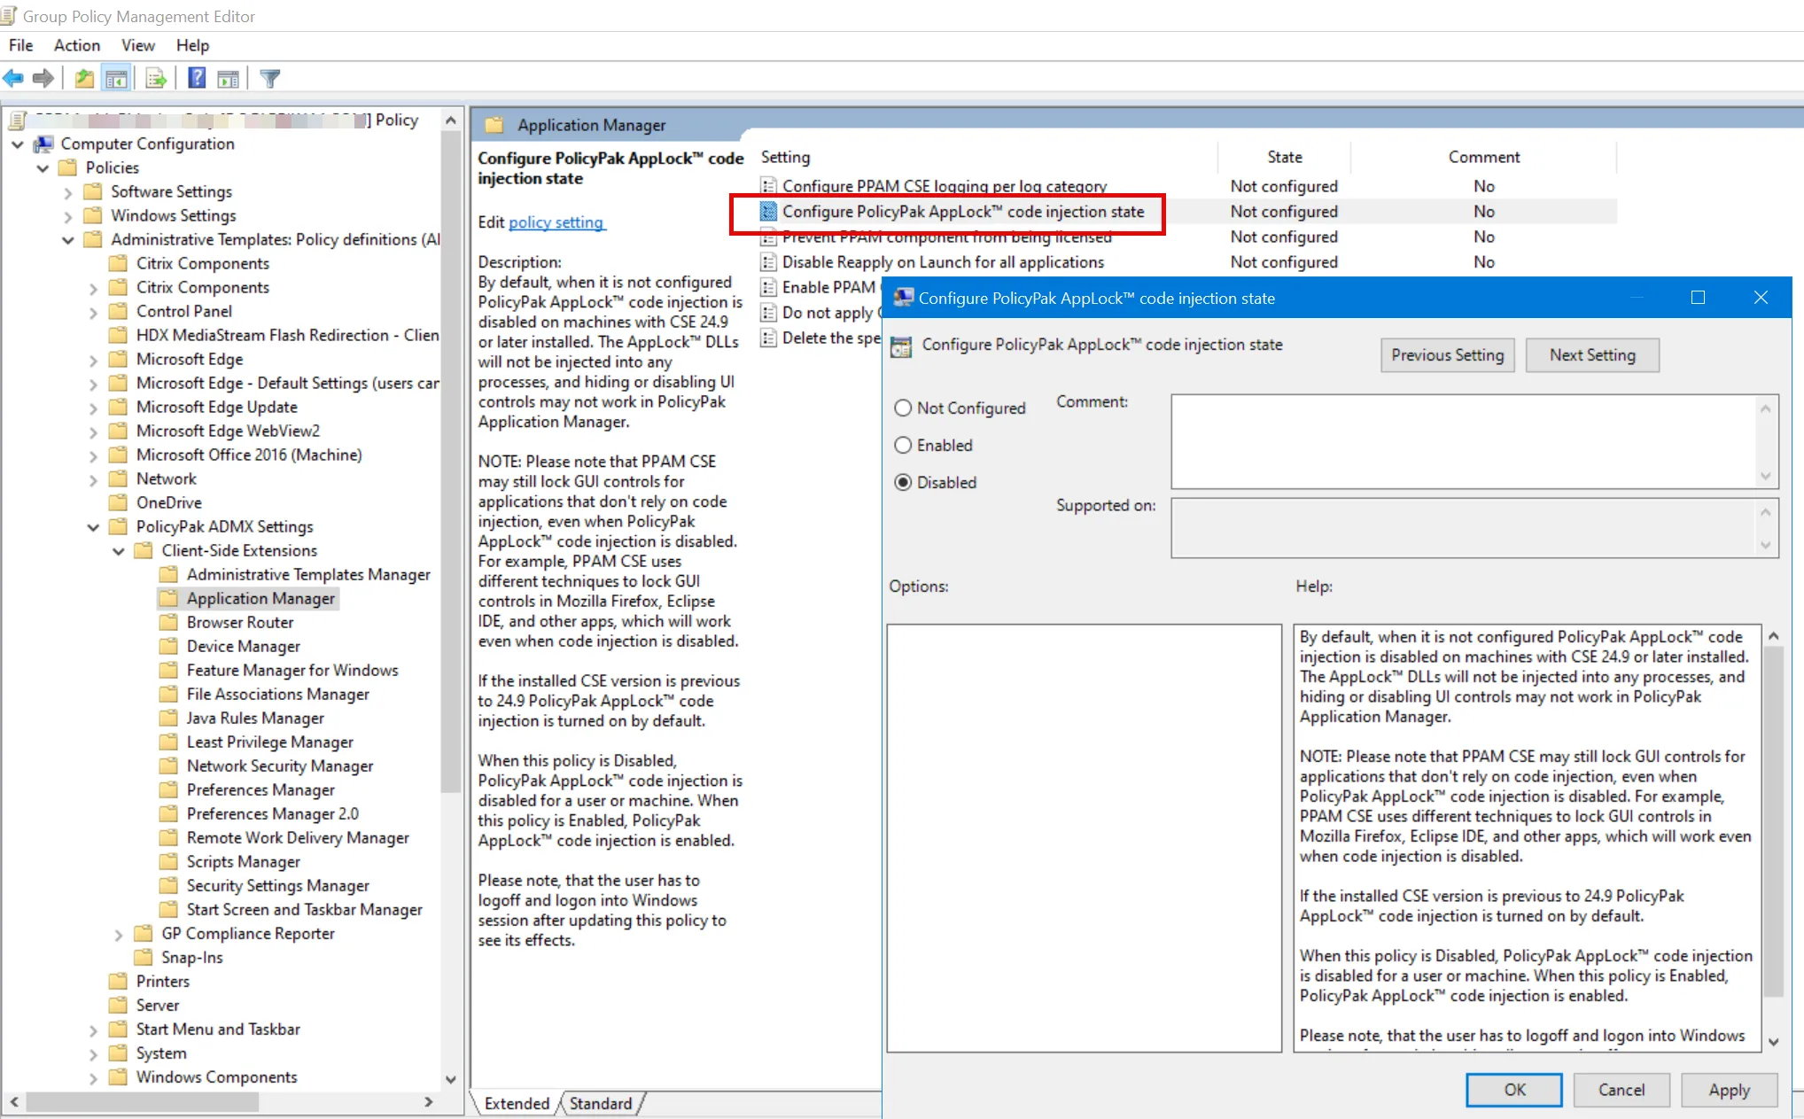1804x1119 pixels.
Task: Click the Filter funnel toolbar icon
Action: 270,79
